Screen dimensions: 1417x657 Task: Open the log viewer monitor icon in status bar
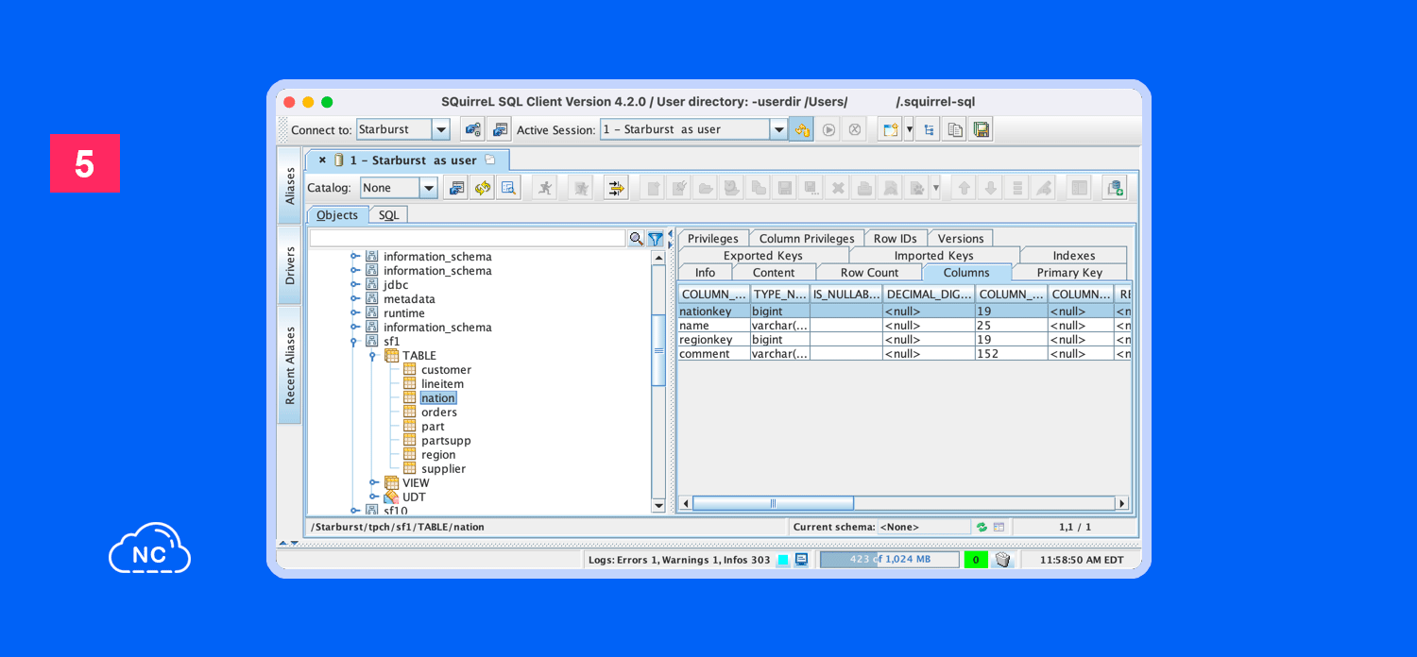click(801, 560)
